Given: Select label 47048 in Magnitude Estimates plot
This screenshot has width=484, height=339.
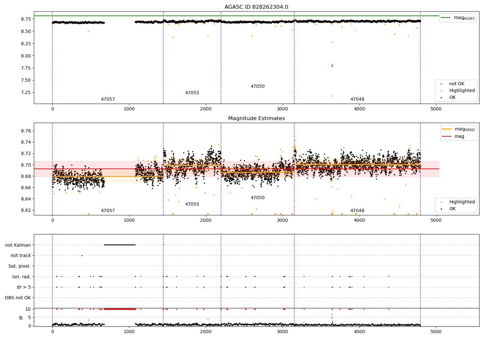Looking at the screenshot, I should click(357, 211).
